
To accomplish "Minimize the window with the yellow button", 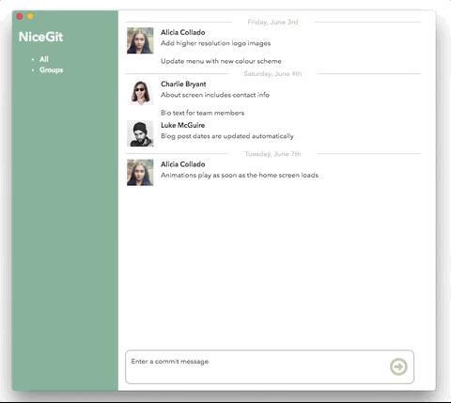I will coord(30,16).
